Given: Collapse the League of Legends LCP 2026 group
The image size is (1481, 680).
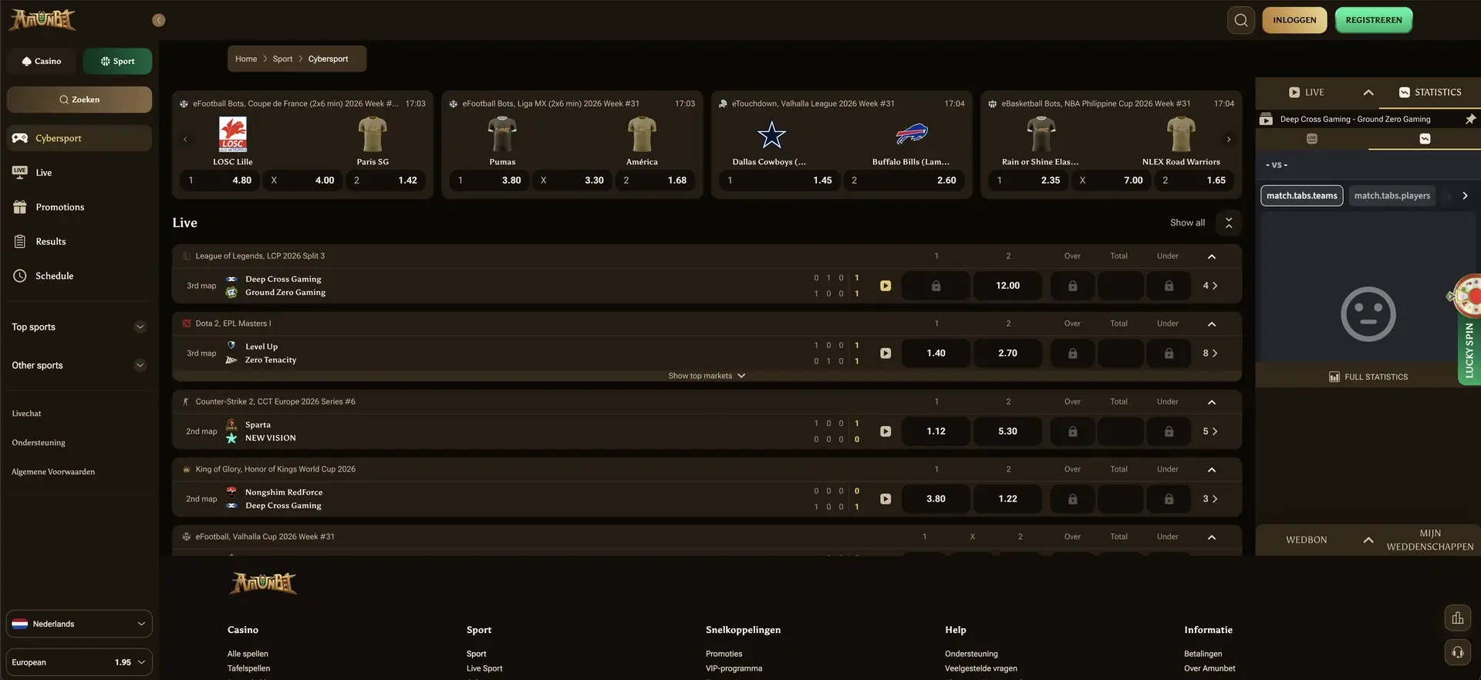Looking at the screenshot, I should [1212, 256].
